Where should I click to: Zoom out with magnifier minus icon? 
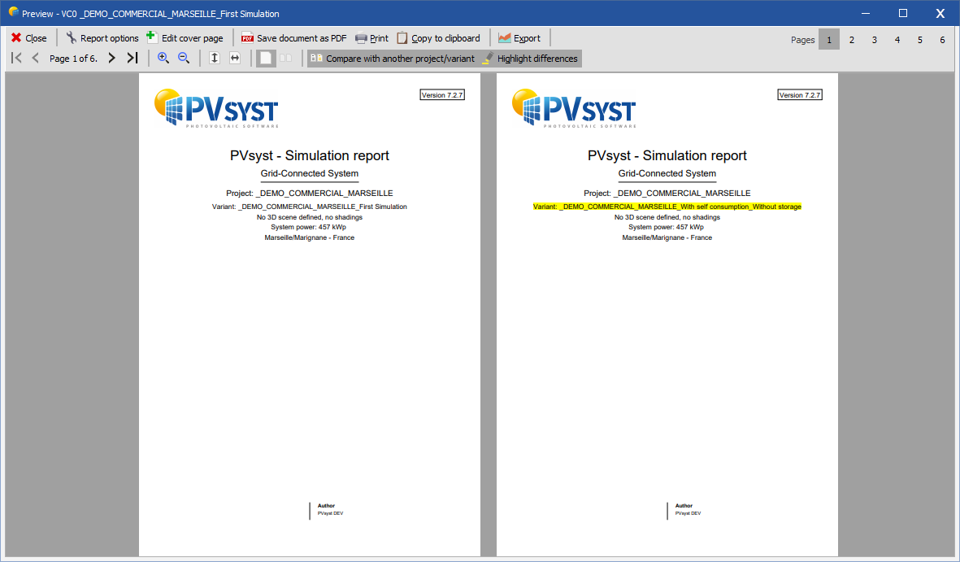(184, 59)
